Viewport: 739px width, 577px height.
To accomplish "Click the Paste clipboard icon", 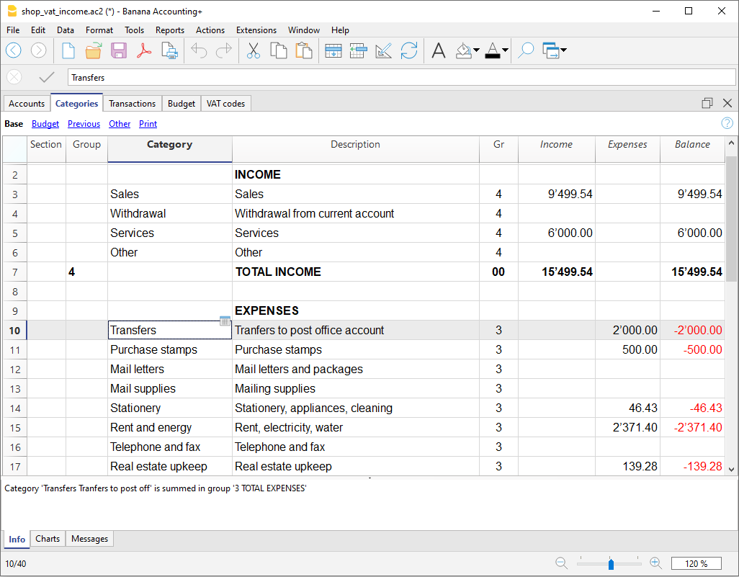I will pos(304,50).
